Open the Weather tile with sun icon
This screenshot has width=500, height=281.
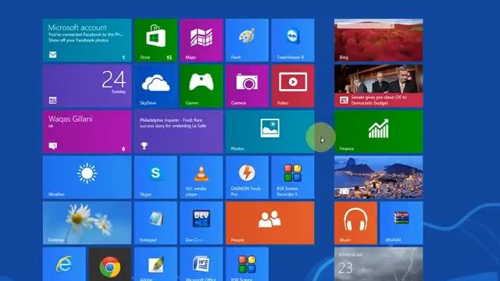tap(87, 177)
